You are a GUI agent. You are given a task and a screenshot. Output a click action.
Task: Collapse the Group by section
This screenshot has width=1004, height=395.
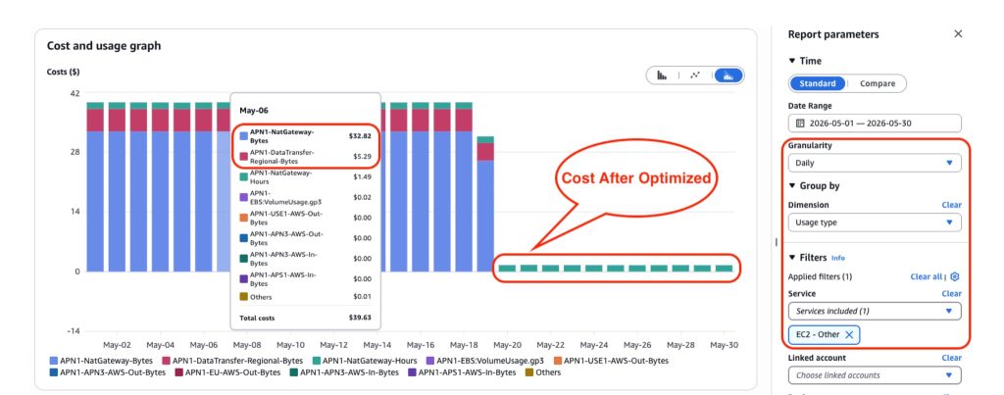point(792,185)
